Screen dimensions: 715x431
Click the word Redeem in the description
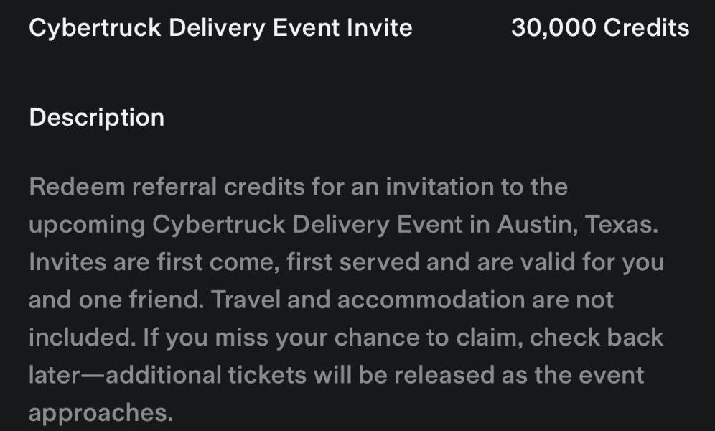click(77, 187)
